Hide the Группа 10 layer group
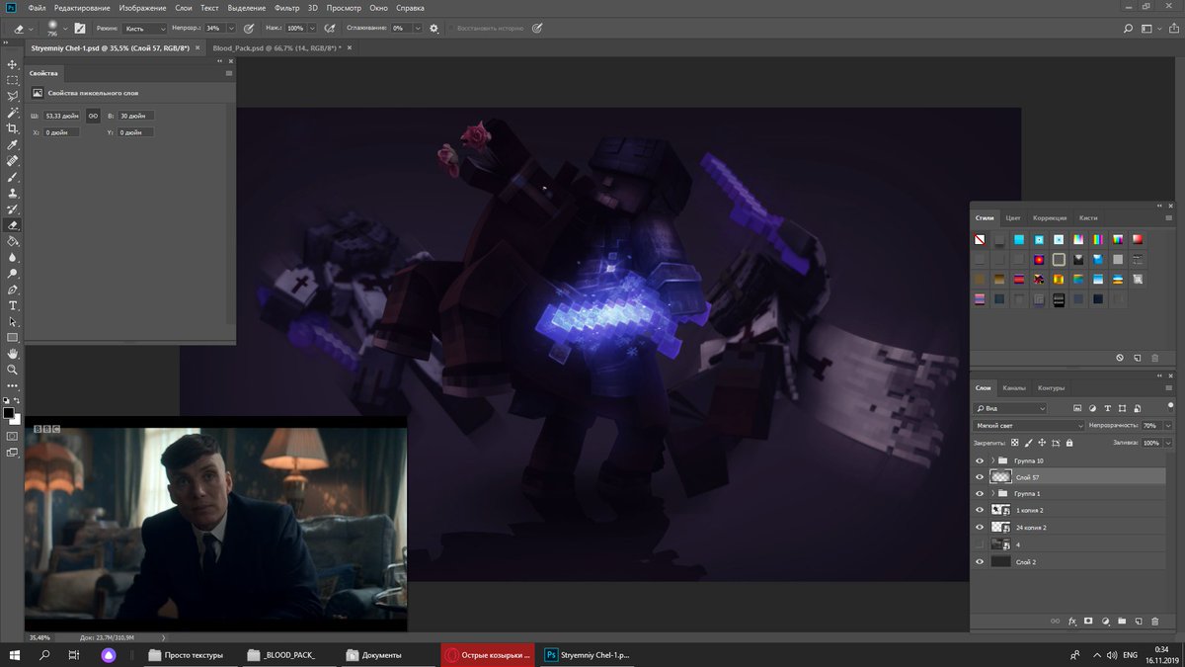The height and width of the screenshot is (667, 1185). click(980, 460)
